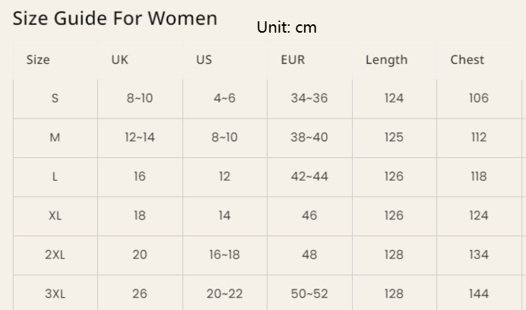Click UK size 8~10 cell
The height and width of the screenshot is (310, 526).
140,98
